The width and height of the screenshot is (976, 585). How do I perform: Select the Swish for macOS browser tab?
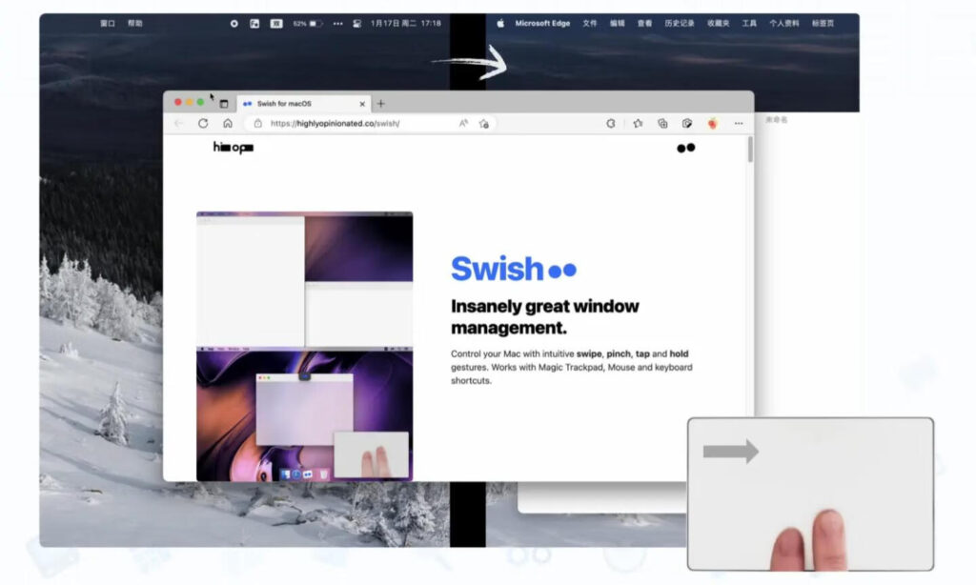pyautogui.click(x=286, y=103)
